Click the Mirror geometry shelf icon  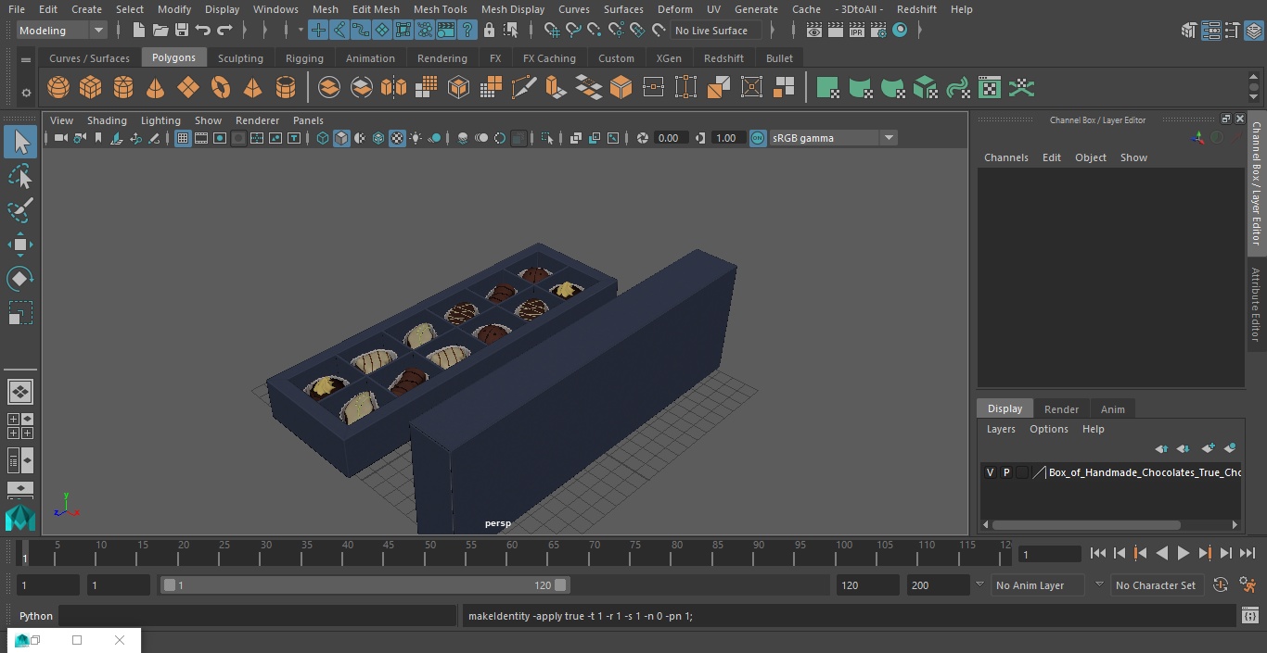(x=393, y=88)
